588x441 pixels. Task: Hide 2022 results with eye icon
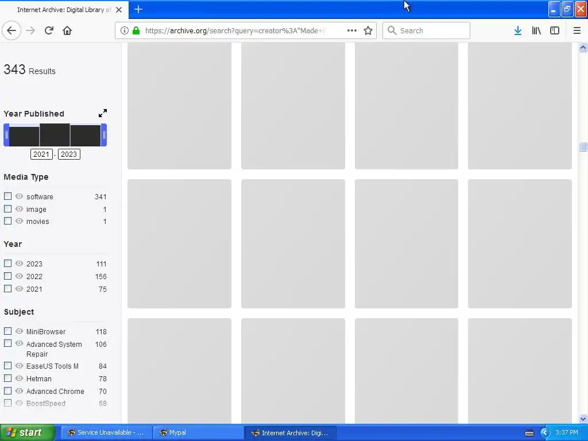point(19,276)
